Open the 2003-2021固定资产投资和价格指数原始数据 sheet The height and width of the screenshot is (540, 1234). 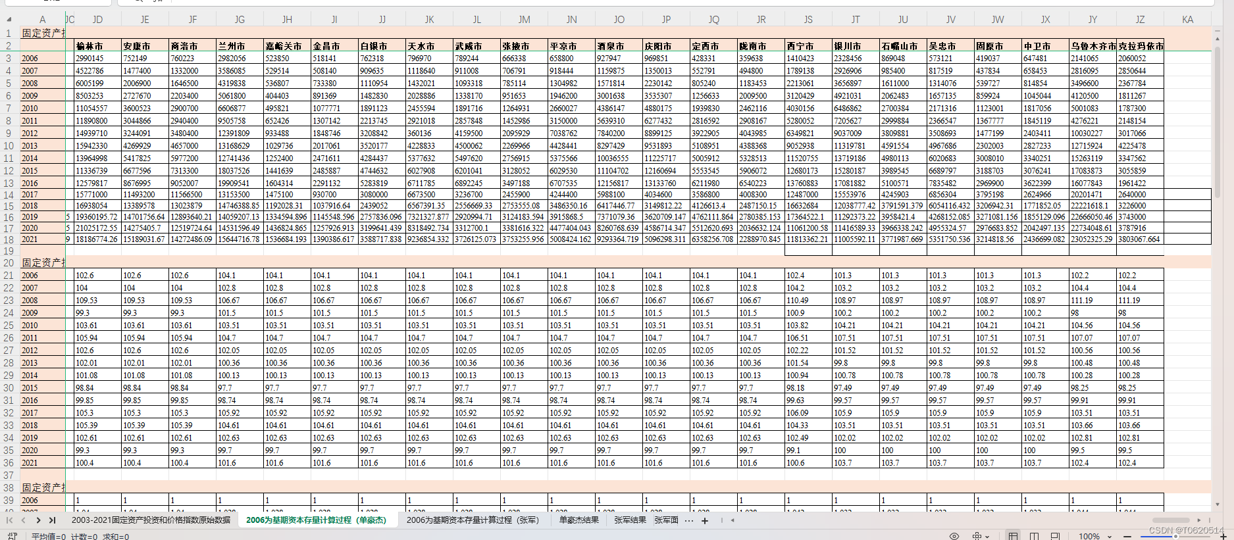[x=151, y=520]
